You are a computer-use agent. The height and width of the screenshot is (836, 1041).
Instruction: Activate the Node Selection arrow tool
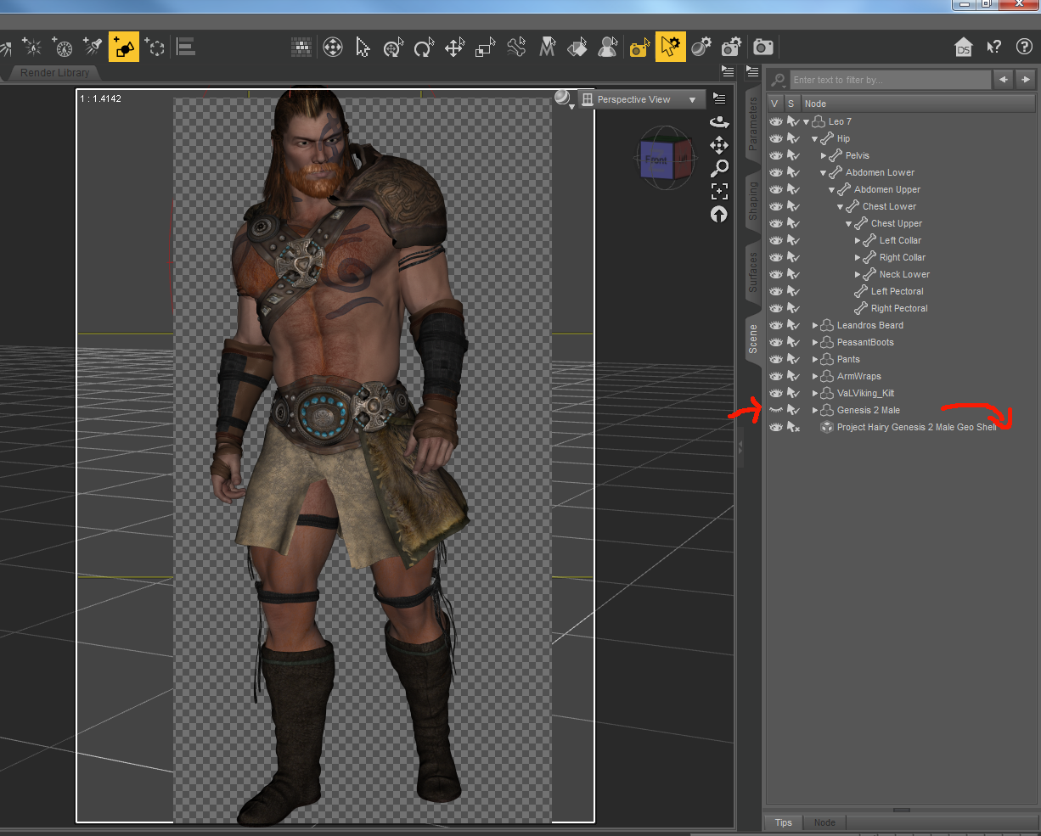coord(363,48)
